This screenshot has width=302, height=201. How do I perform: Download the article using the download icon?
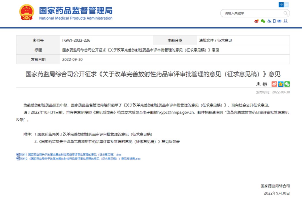click(x=258, y=84)
